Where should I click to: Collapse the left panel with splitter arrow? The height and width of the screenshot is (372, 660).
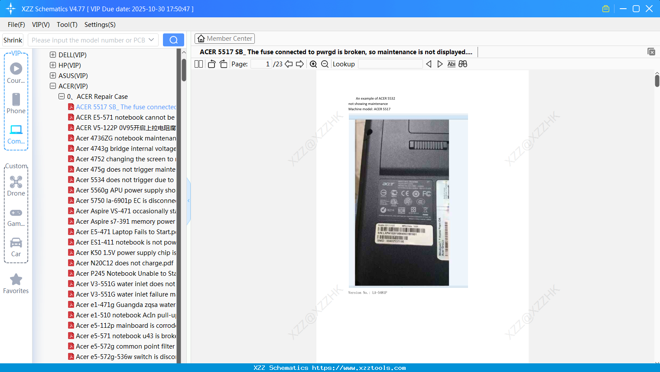pyautogui.click(x=189, y=201)
